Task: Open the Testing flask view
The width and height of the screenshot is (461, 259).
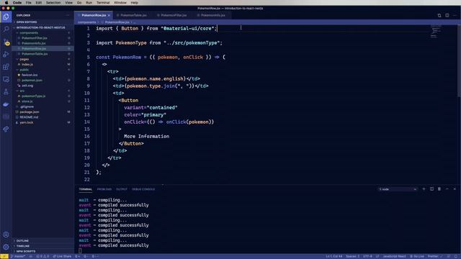Action: (6, 92)
